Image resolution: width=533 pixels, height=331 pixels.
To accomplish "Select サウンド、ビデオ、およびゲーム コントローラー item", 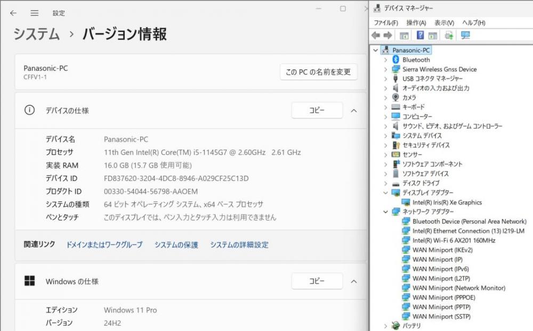I will click(452, 126).
